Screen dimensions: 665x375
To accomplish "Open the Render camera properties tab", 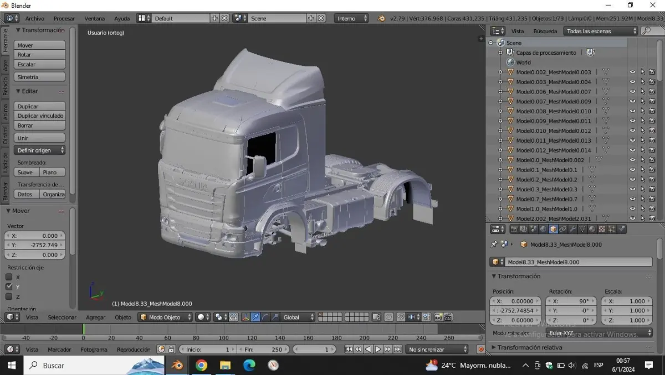I will click(x=514, y=229).
